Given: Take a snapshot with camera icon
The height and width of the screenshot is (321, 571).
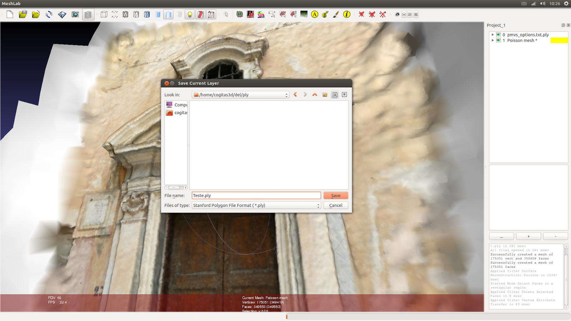Looking at the screenshot, I should [75, 14].
